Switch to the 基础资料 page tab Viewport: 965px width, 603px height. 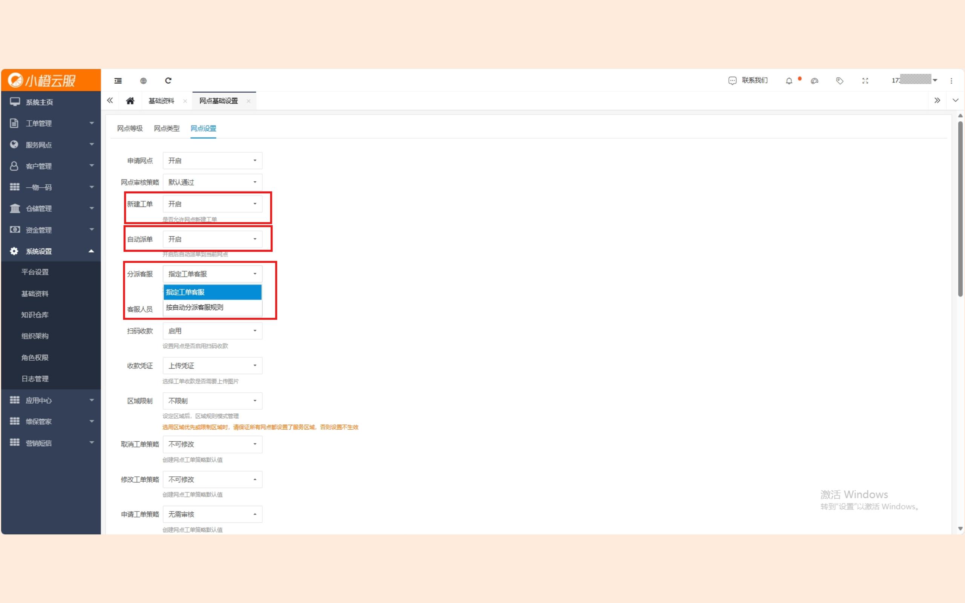point(161,101)
